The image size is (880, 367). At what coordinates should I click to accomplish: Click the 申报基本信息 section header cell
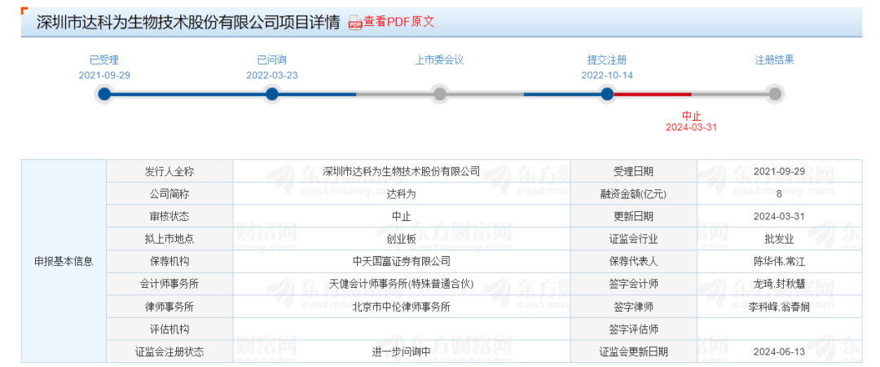click(x=64, y=261)
